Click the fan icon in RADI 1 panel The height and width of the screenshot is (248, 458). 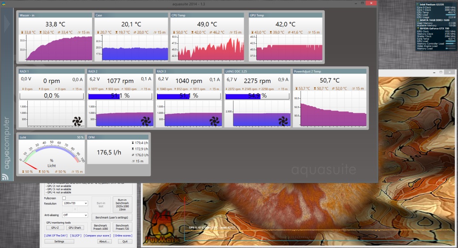point(76,120)
